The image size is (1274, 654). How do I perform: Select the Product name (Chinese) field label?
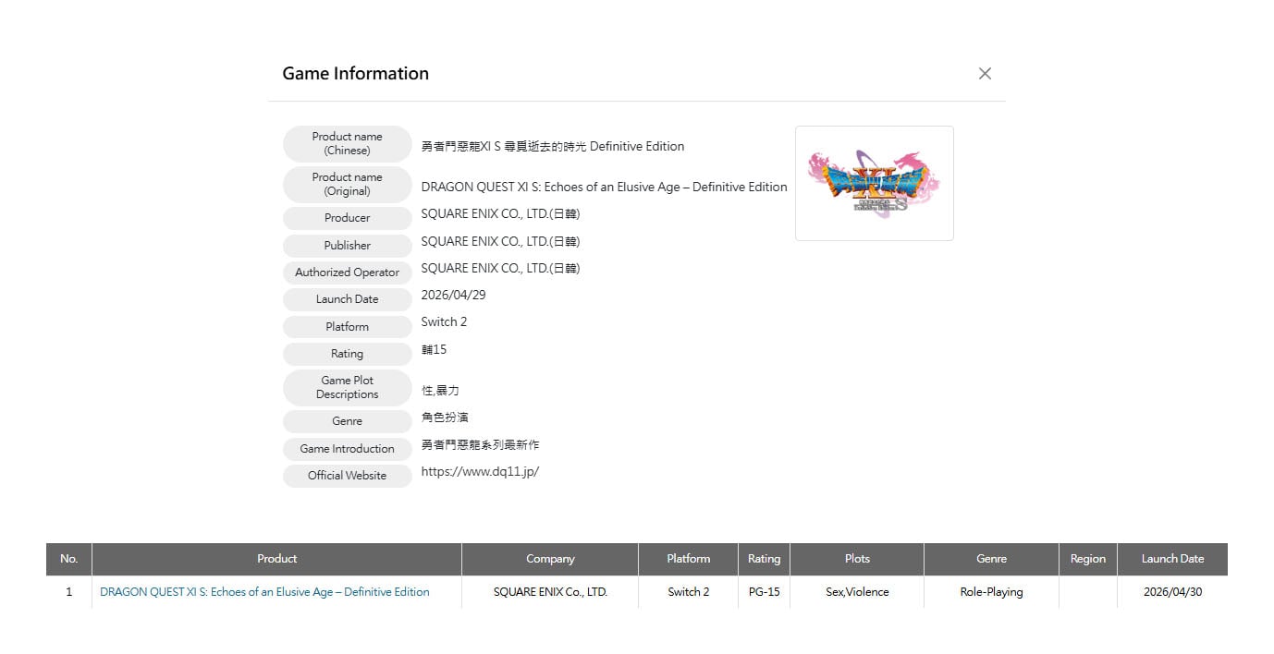tap(347, 143)
